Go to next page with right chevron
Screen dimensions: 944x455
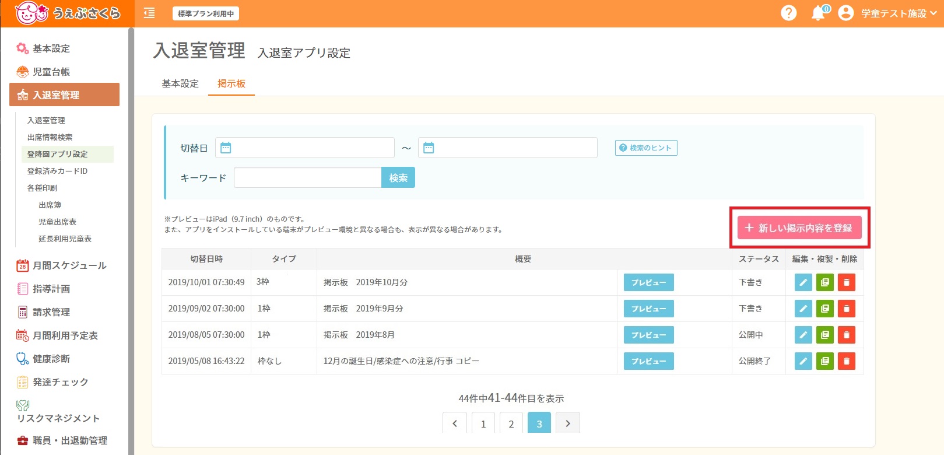click(568, 423)
